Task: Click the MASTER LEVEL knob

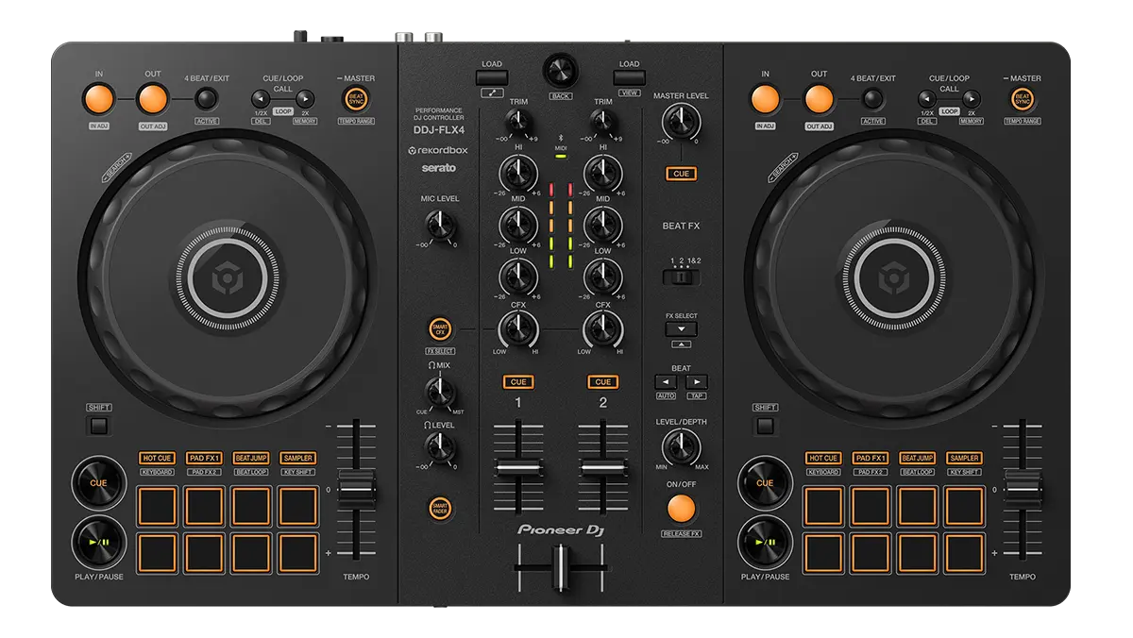Action: (x=680, y=121)
